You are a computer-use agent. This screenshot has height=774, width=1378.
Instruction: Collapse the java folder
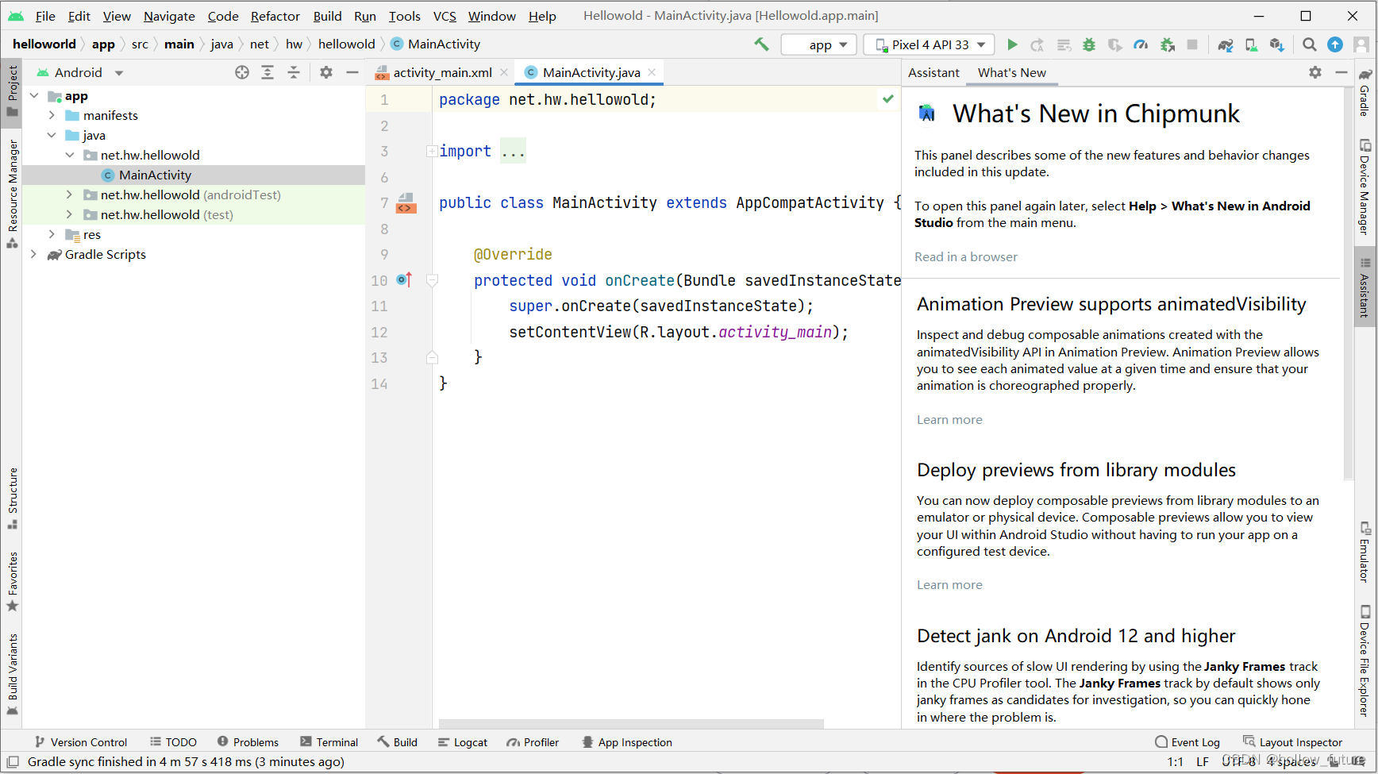coord(52,135)
